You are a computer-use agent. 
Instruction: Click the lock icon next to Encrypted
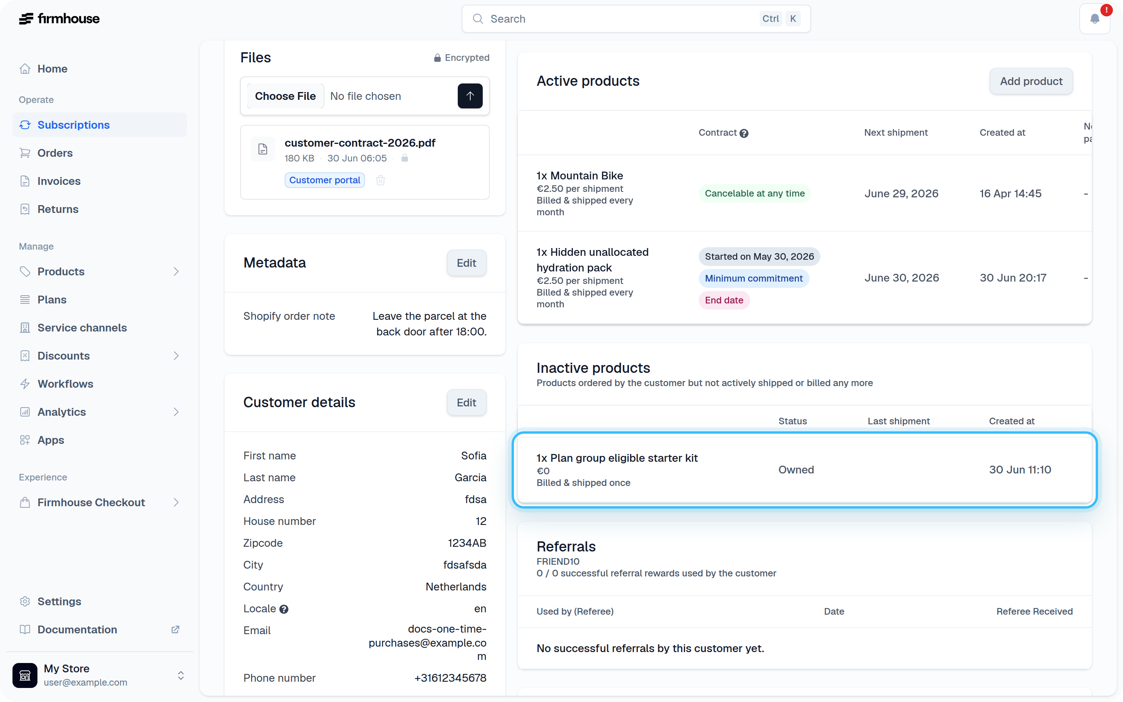(437, 58)
